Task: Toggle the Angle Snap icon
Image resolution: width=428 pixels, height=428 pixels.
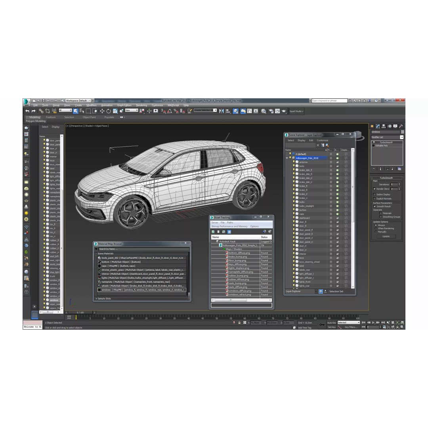Action: tap(170, 111)
